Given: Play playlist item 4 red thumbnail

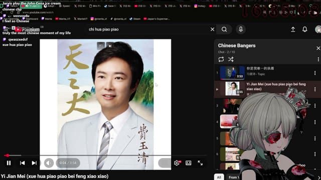Looking at the screenshot, I should pos(229,121).
